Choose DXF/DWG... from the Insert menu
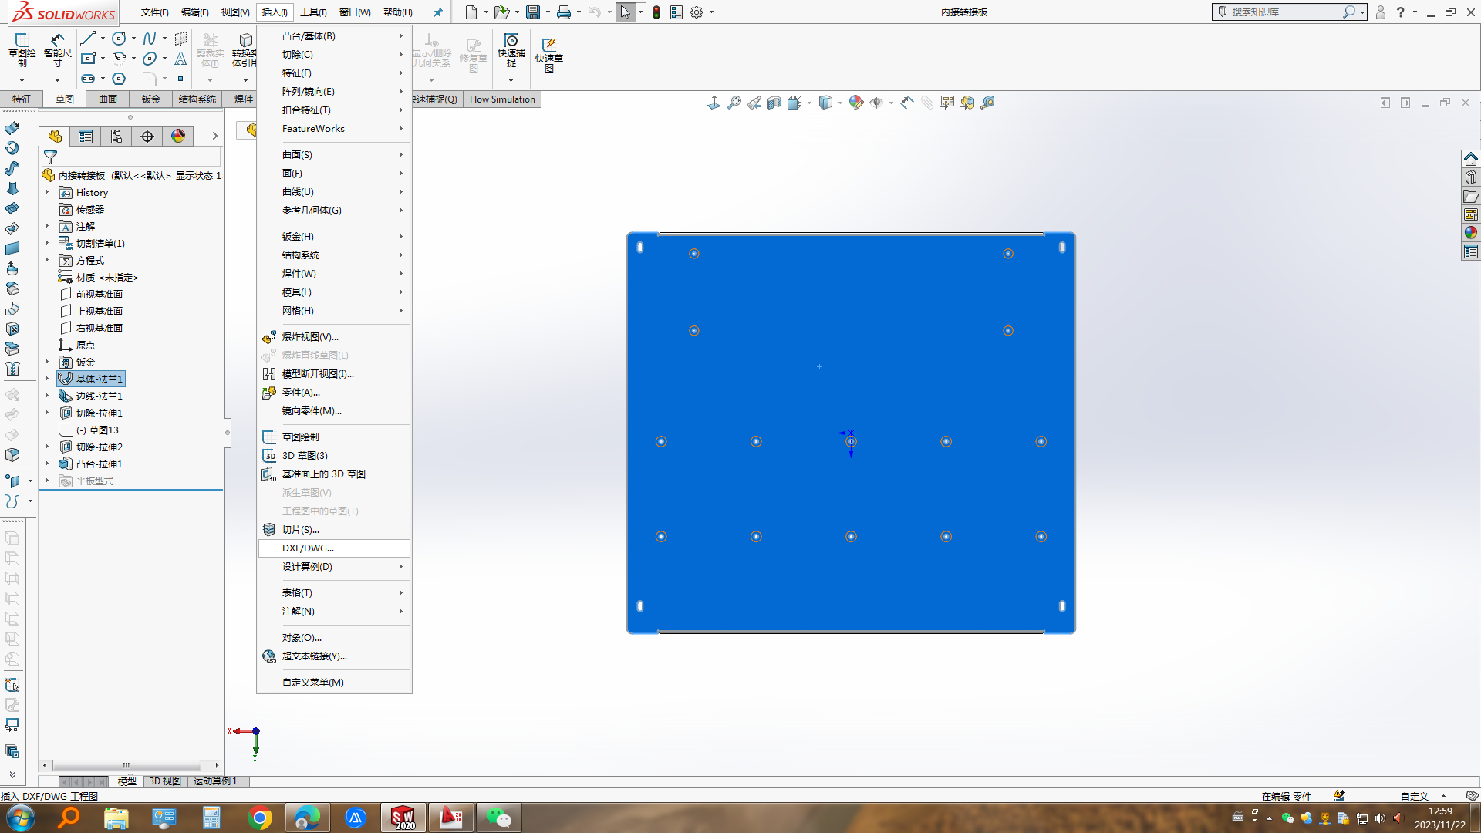 pos(308,548)
